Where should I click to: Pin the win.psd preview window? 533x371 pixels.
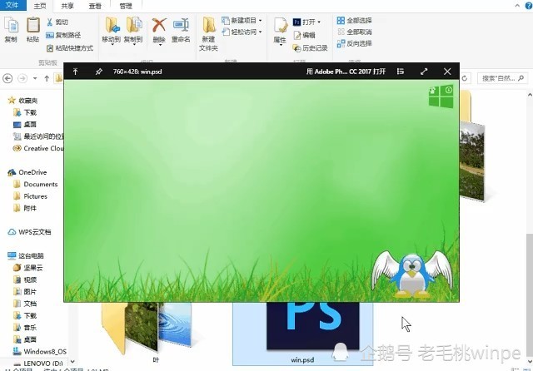coord(98,72)
